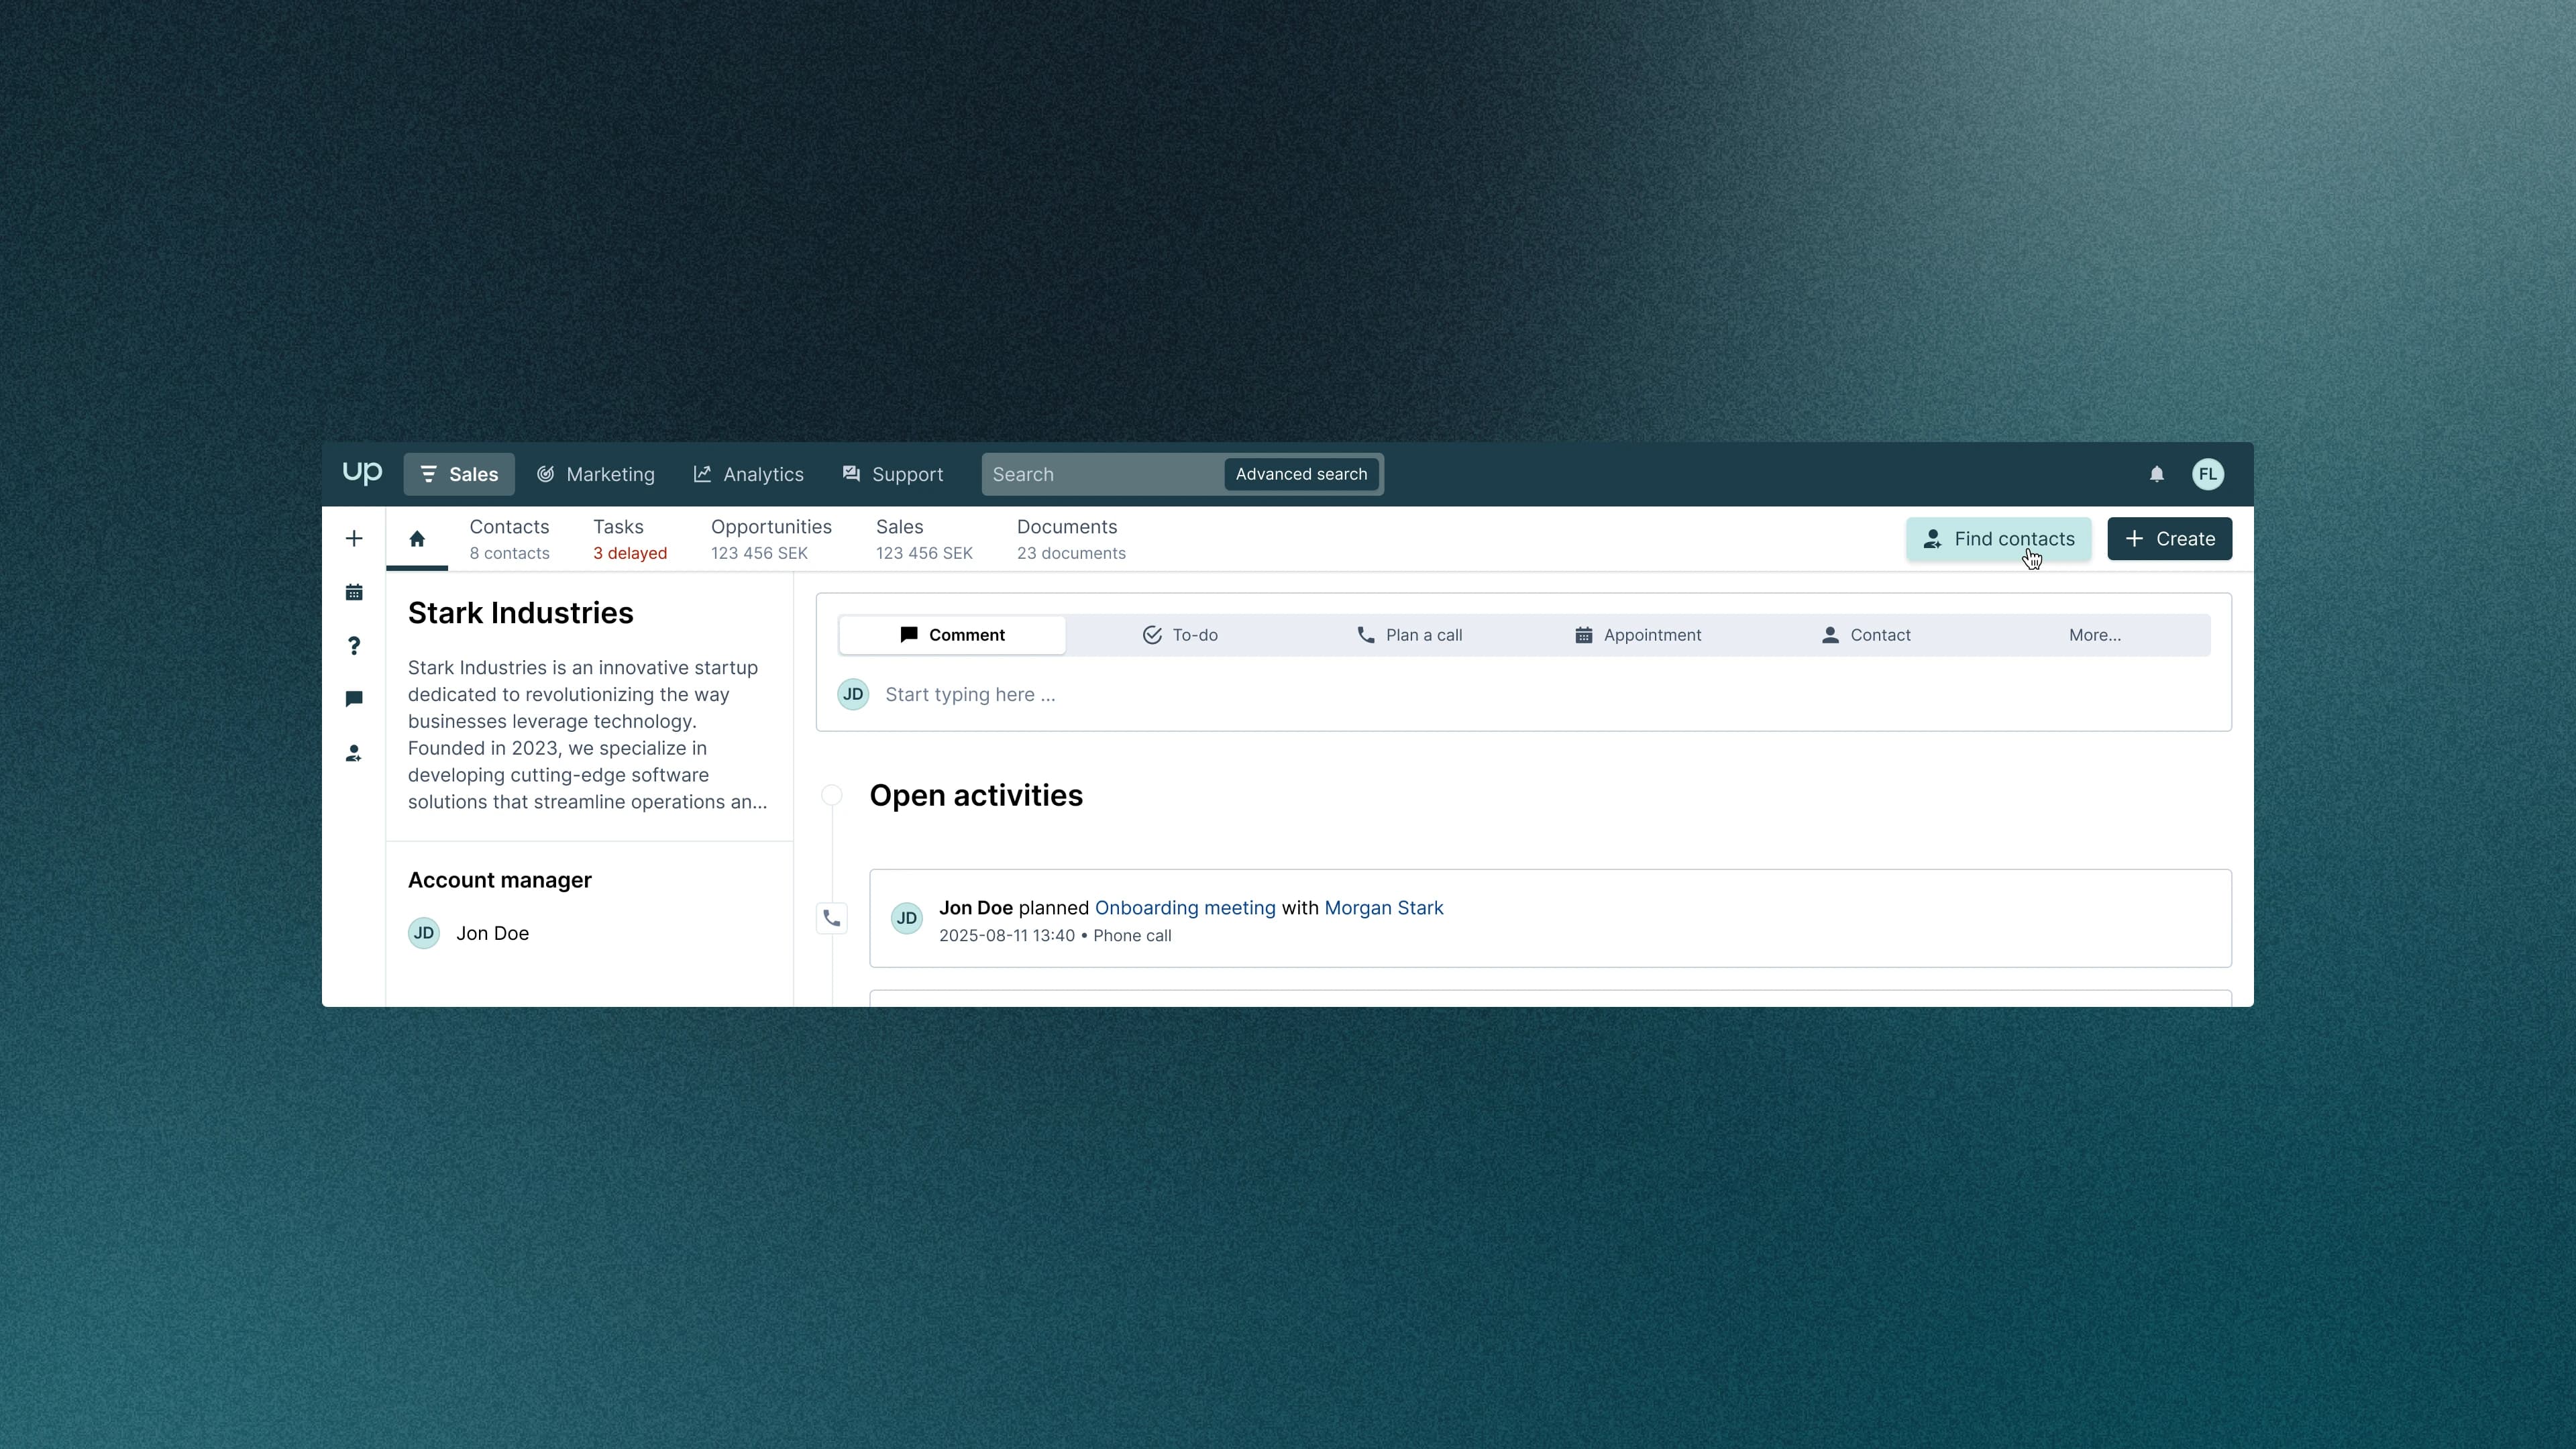This screenshot has height=1449, width=2576.
Task: Click the home icon tab
Action: [417, 539]
